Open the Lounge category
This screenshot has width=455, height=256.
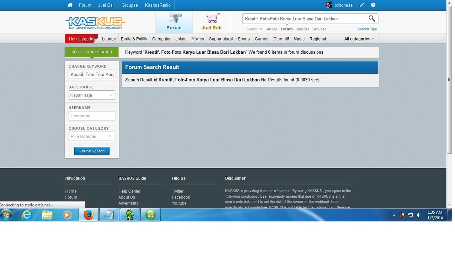(x=109, y=39)
